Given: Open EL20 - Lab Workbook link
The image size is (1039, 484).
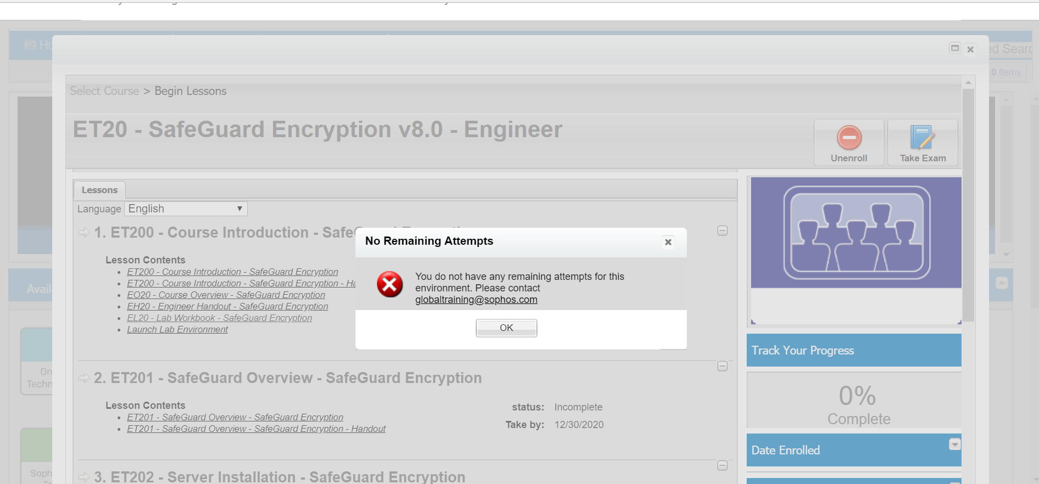Looking at the screenshot, I should tap(219, 318).
